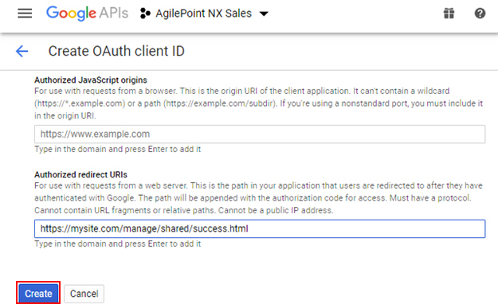
Task: Click the gift free trial icon
Action: tap(449, 14)
